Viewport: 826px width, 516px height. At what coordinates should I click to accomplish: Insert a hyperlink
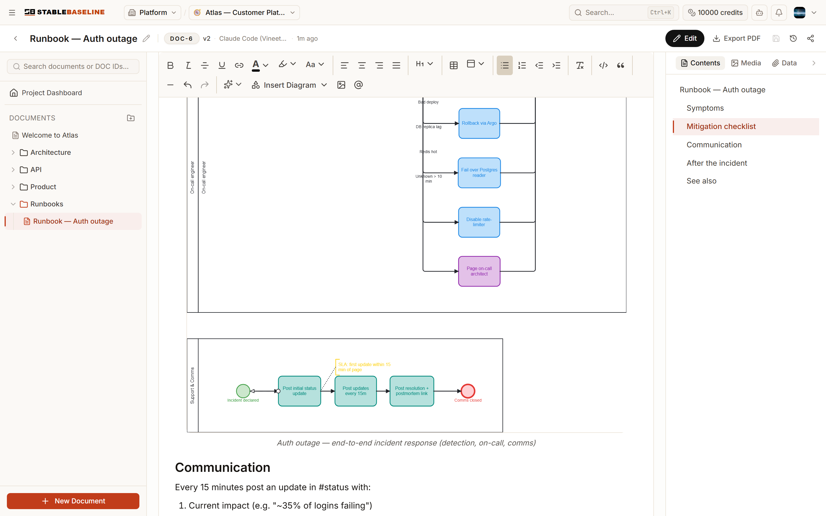coord(239,65)
